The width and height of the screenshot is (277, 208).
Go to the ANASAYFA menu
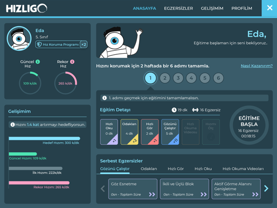click(x=145, y=9)
